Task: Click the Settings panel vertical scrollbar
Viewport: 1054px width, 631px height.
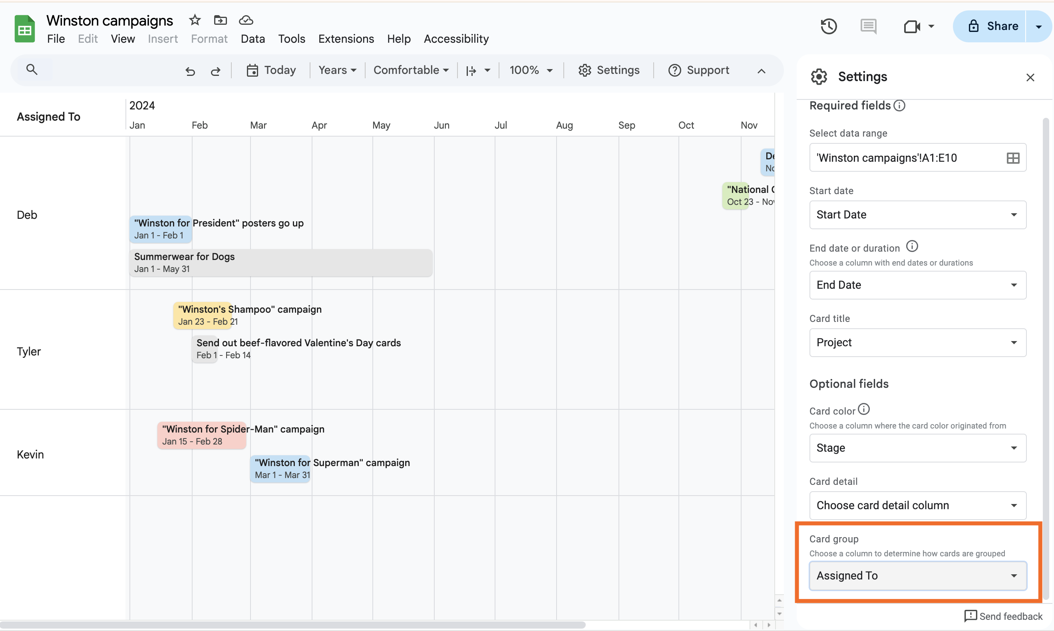Action: tap(1046, 359)
